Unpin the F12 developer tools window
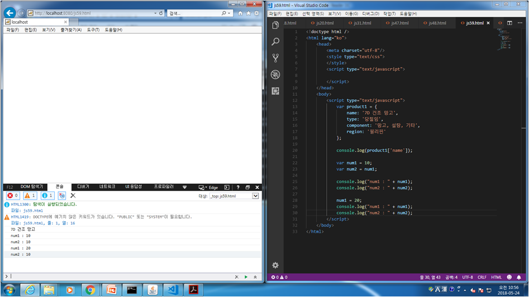529x297 pixels. (247, 187)
